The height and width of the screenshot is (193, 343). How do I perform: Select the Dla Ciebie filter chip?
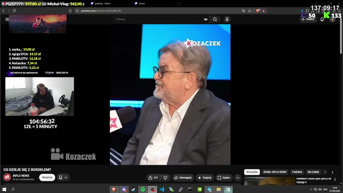point(313,172)
